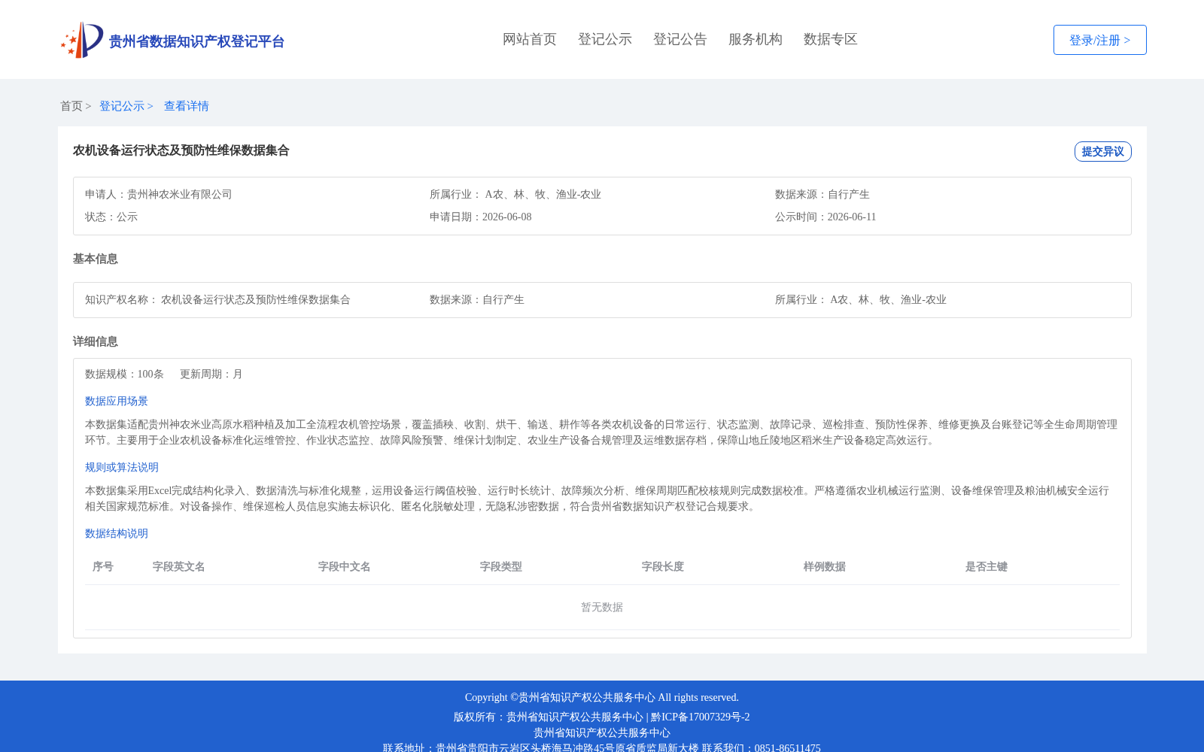The image size is (1204, 752).
Task: Click the 更新周期：月 text
Action: click(x=211, y=374)
